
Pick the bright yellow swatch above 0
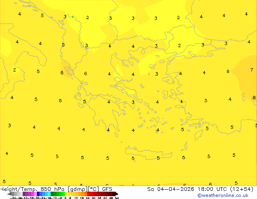pos(66,194)
